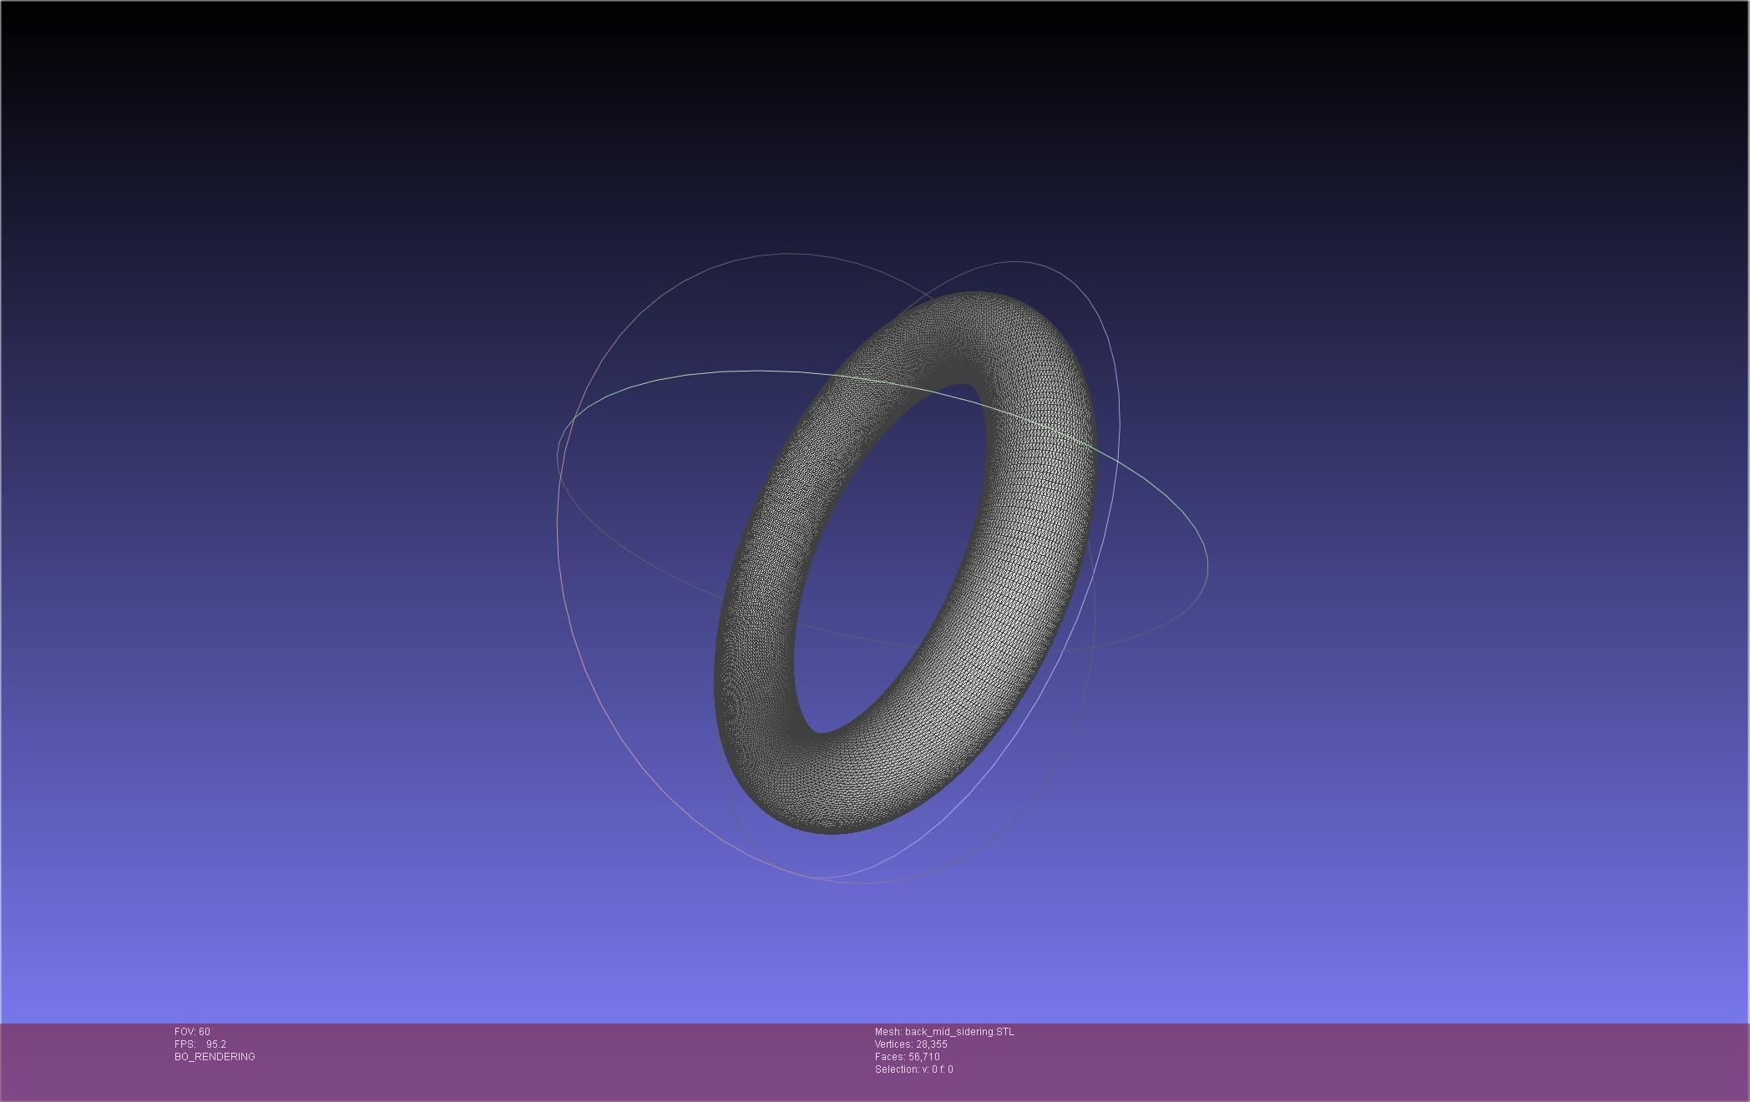
Task: Click the BO_RENDERING status label
Action: click(215, 1057)
